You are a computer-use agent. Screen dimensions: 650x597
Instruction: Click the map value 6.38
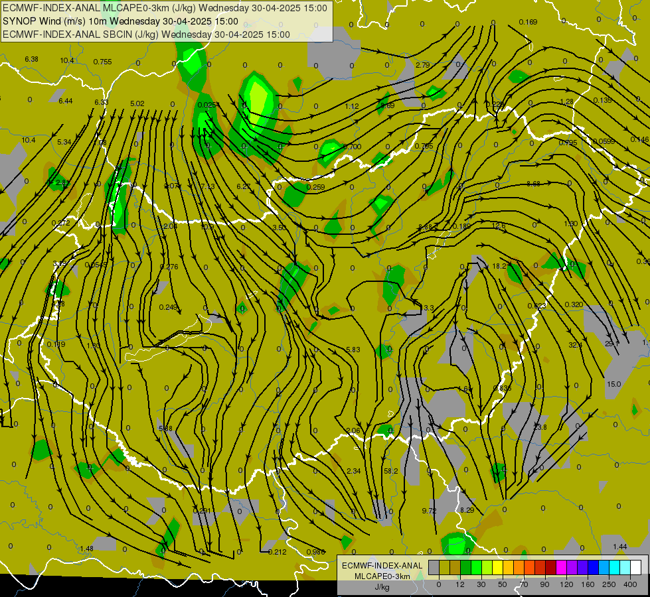tap(31, 59)
